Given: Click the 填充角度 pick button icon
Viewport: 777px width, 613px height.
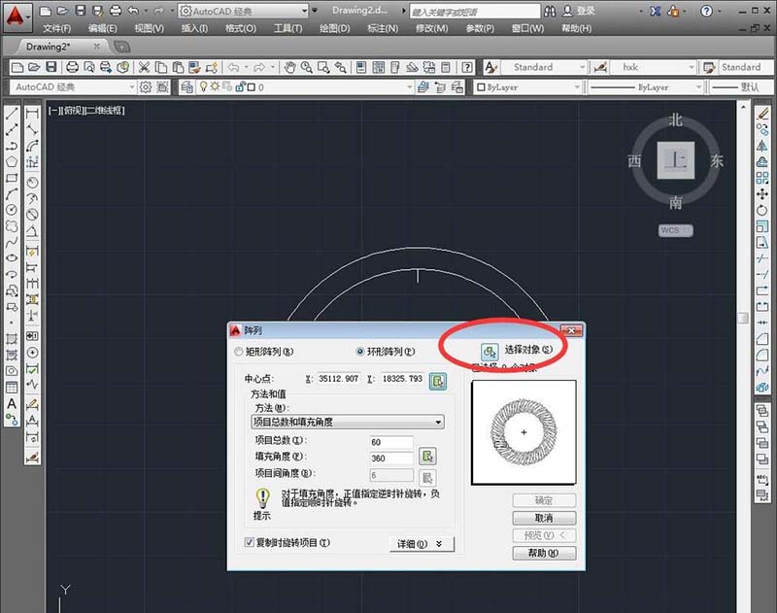Looking at the screenshot, I should (428, 457).
